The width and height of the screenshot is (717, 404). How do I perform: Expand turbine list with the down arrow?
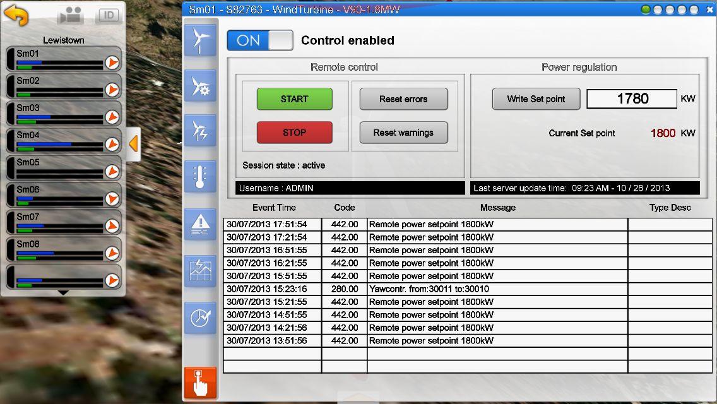tap(64, 292)
